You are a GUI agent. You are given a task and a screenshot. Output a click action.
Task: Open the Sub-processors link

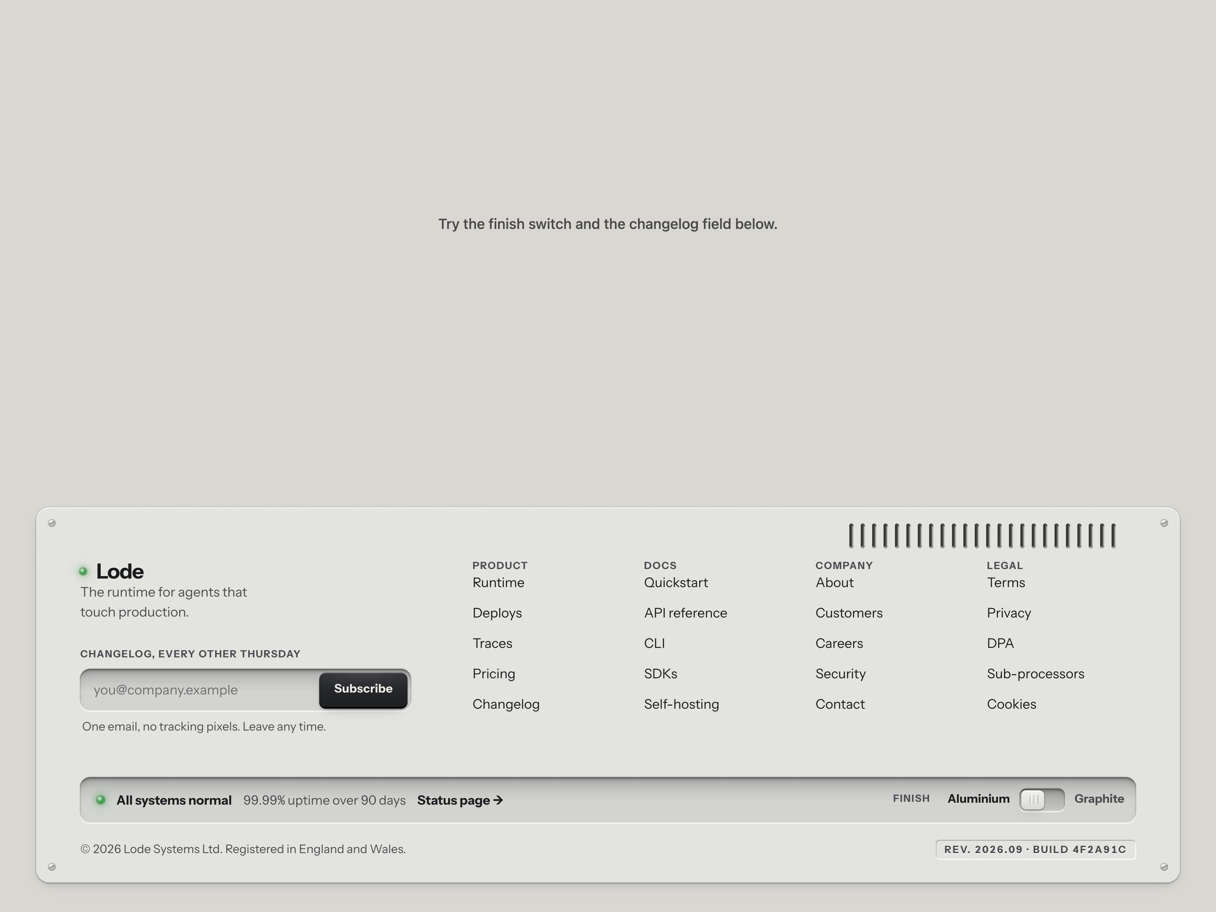pyautogui.click(x=1035, y=674)
